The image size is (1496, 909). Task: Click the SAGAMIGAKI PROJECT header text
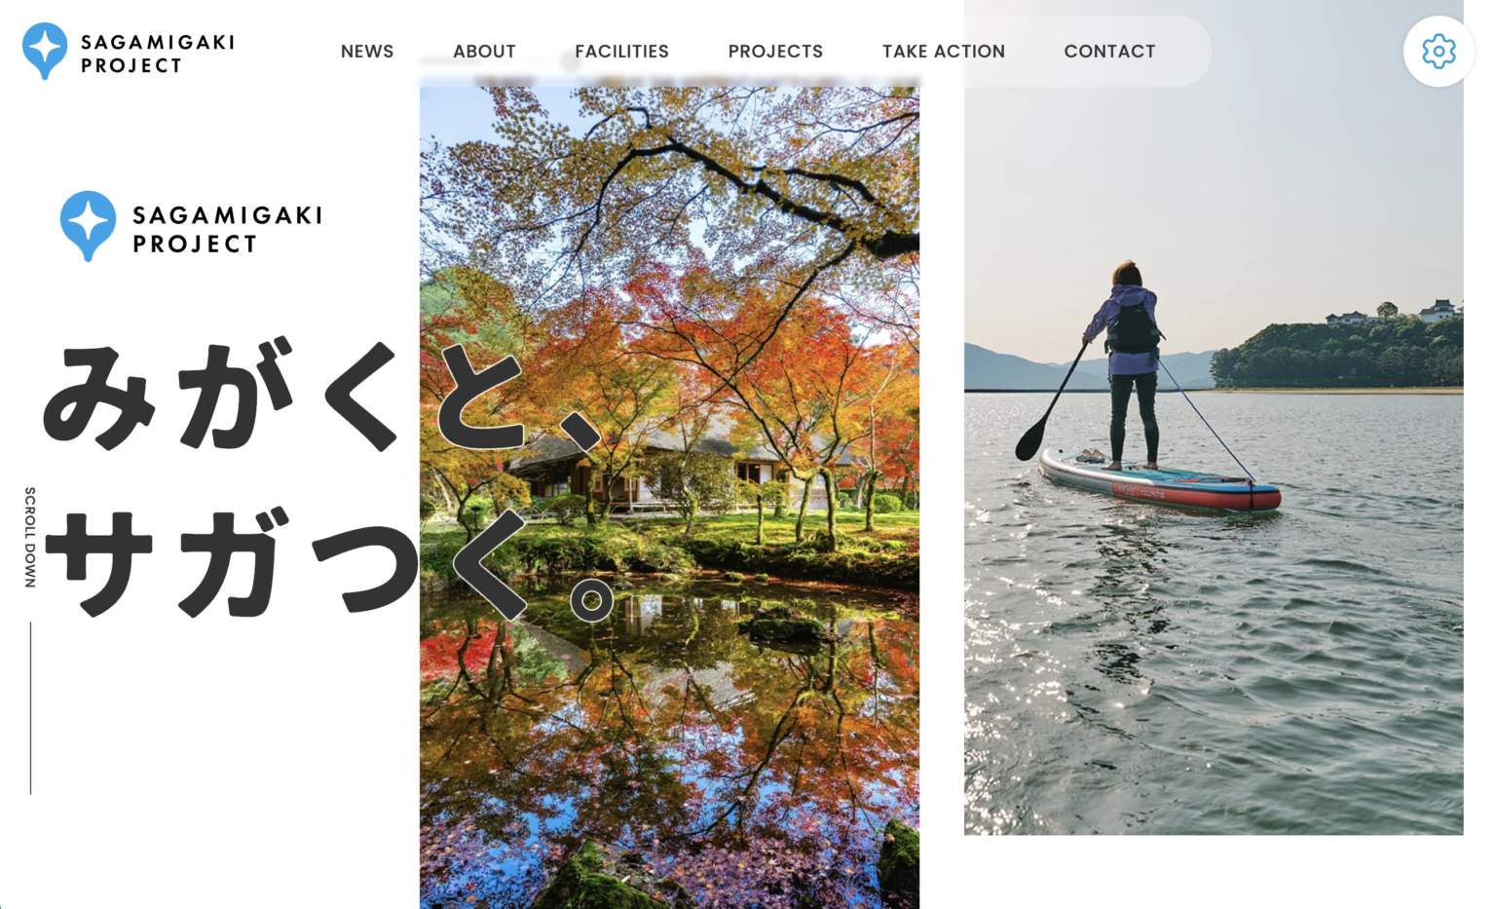click(158, 54)
